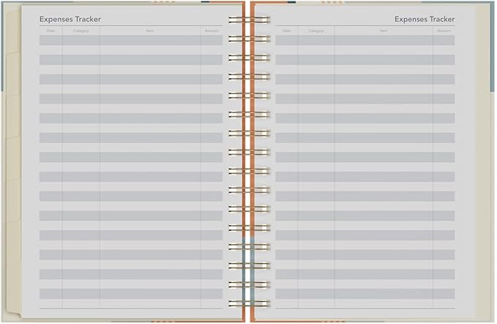Click the right page Expenses Tracker title

tap(424, 19)
